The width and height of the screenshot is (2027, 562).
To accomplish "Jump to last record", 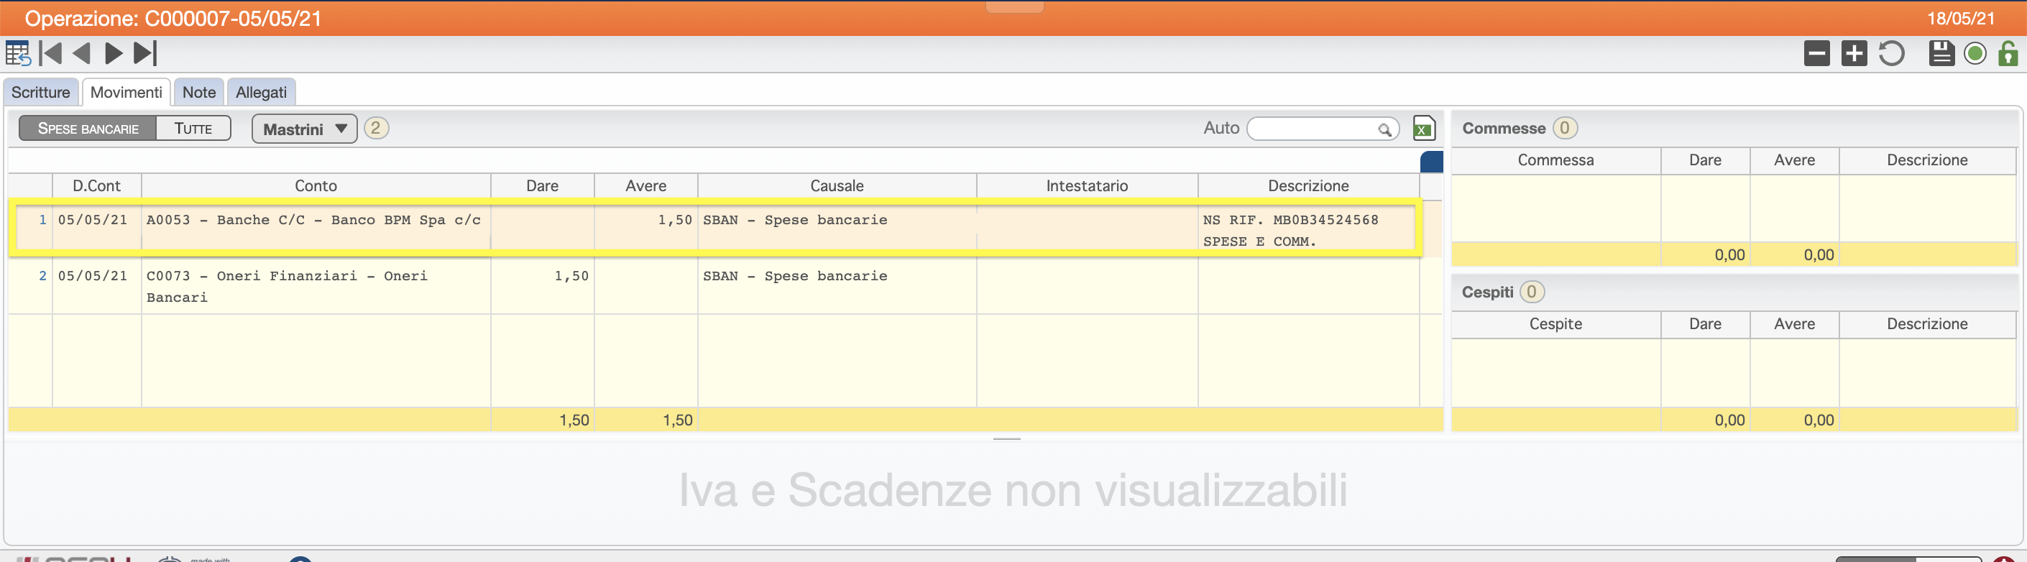I will [146, 53].
